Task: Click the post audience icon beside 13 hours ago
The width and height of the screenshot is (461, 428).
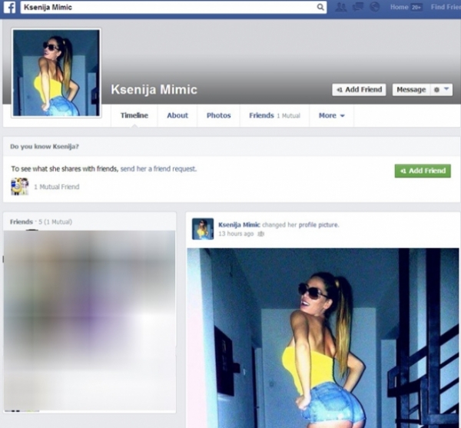Action: point(260,234)
